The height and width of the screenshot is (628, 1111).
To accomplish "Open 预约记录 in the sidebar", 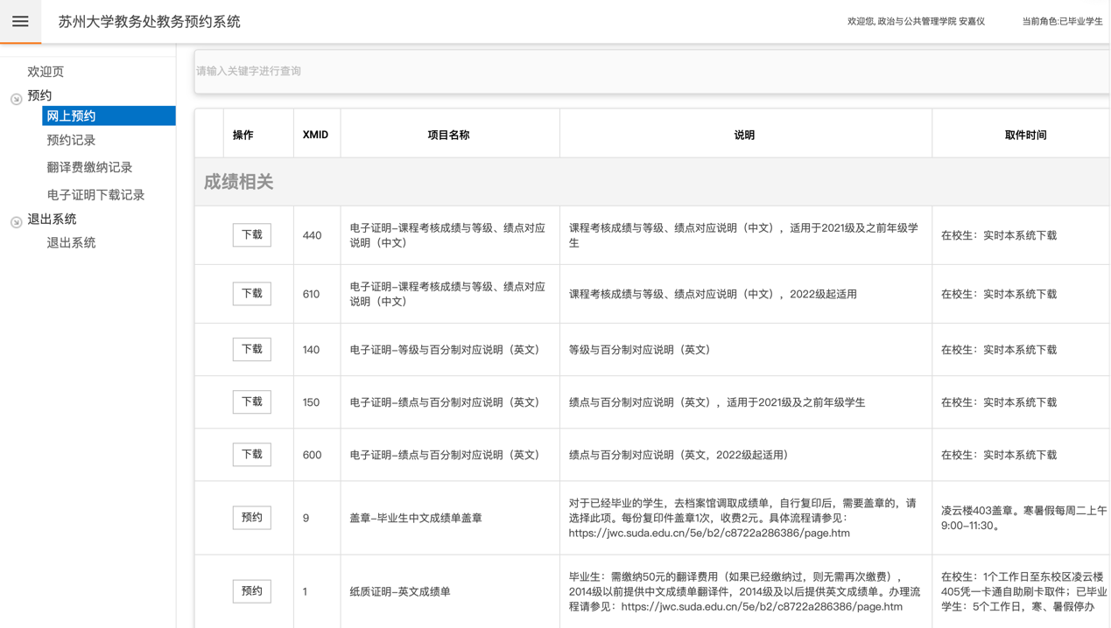I will (71, 140).
